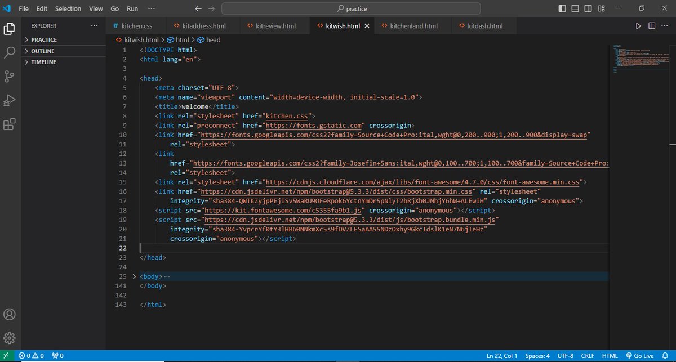This screenshot has height=362, width=676.
Task: Switch to the kitreview.html tab
Action: point(275,26)
